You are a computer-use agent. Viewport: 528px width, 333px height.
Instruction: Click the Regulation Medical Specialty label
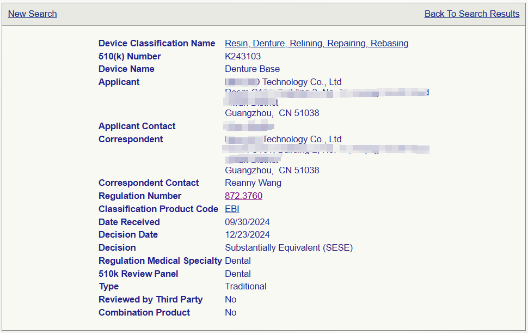click(160, 261)
